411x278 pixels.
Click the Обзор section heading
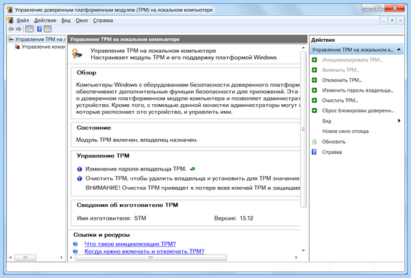click(x=86, y=73)
